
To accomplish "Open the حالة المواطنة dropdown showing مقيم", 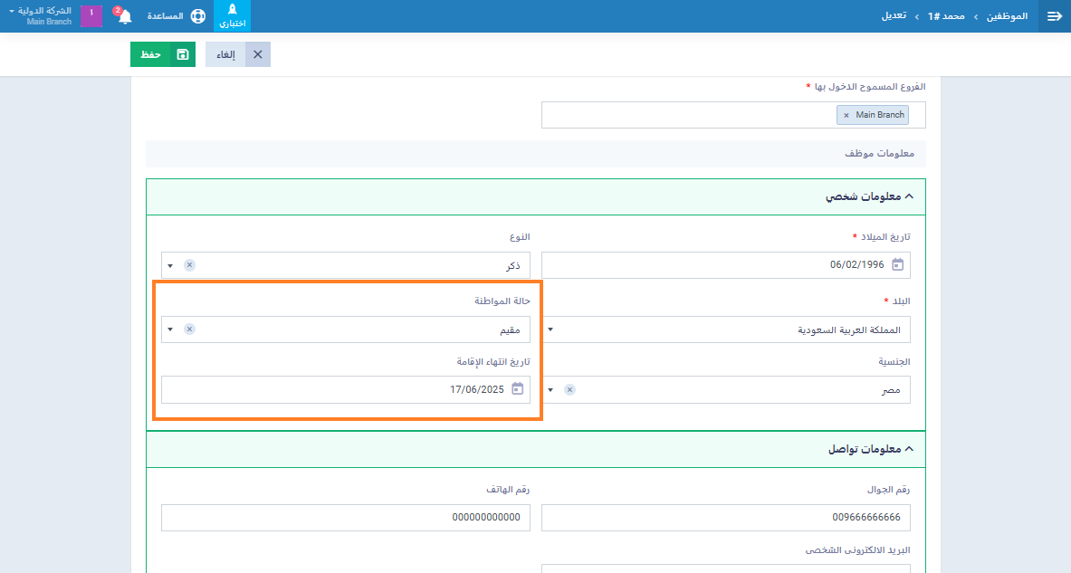I will pos(346,329).
